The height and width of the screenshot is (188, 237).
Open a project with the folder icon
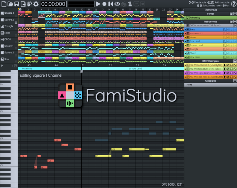10,4
